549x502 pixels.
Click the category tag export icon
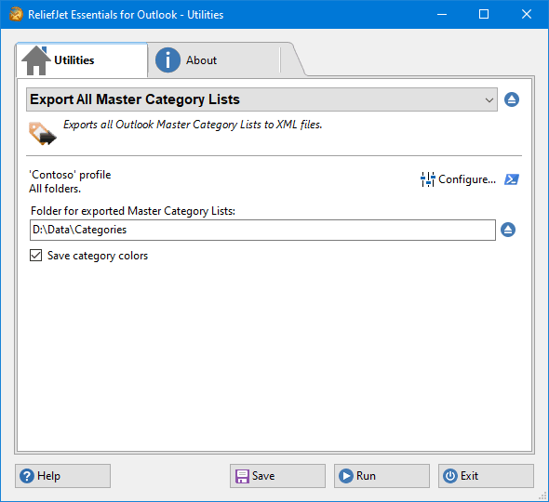[x=43, y=133]
